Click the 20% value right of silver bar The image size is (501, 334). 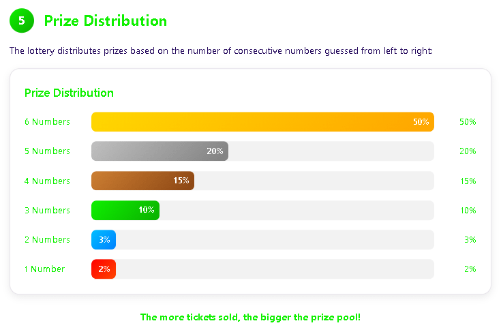468,151
